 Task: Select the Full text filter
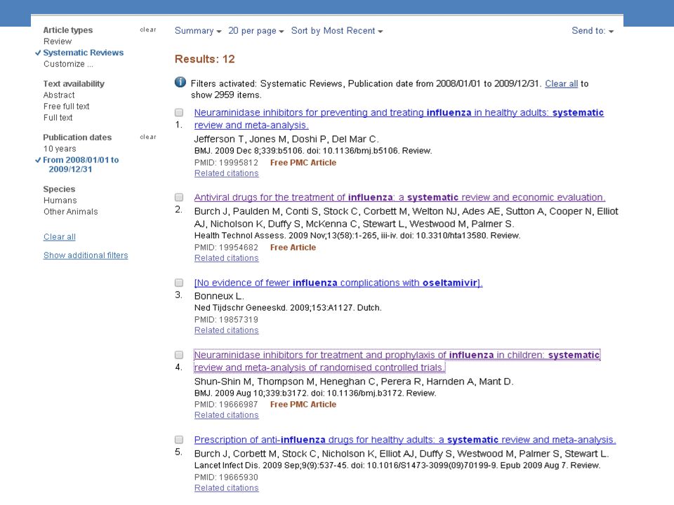(58, 118)
